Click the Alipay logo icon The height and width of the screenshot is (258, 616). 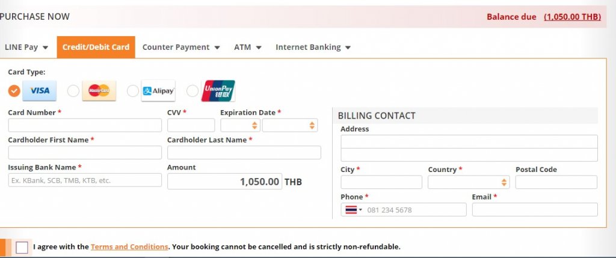click(158, 91)
